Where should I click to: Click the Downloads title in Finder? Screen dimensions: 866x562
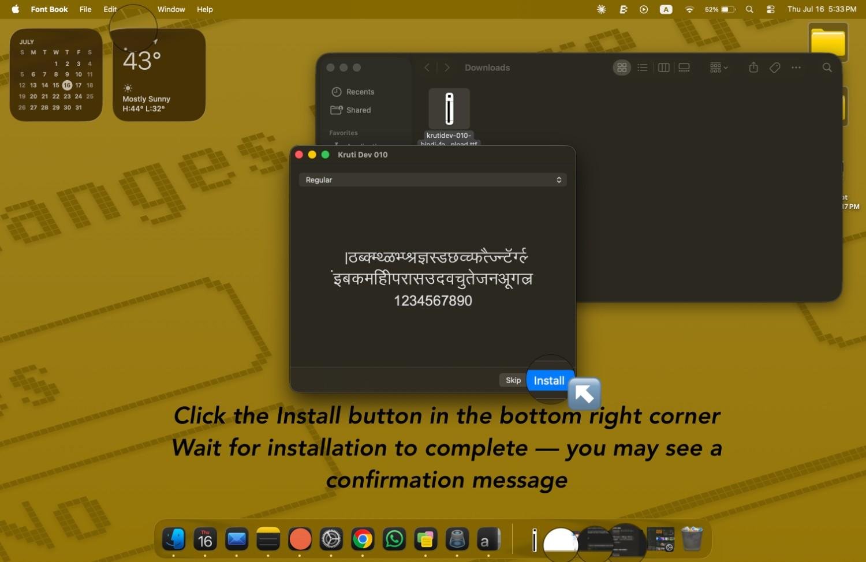click(x=487, y=68)
